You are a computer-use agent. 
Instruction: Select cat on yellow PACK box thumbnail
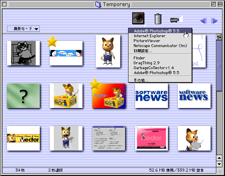coord(66,96)
